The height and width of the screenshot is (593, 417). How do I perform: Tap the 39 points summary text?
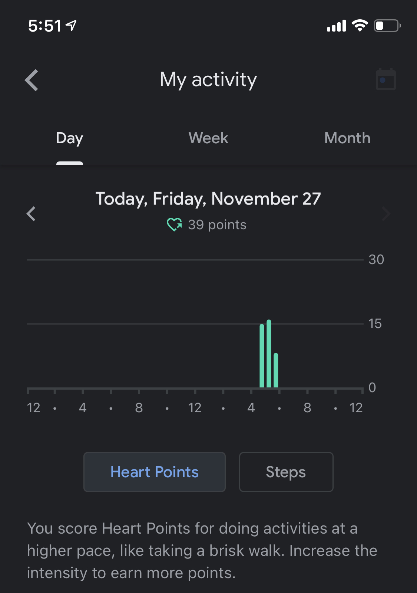tap(217, 225)
